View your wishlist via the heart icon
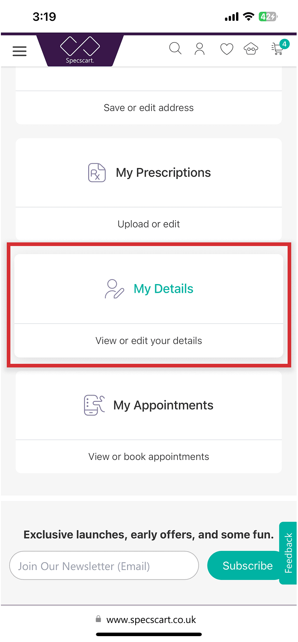The height and width of the screenshot is (642, 298). click(227, 48)
